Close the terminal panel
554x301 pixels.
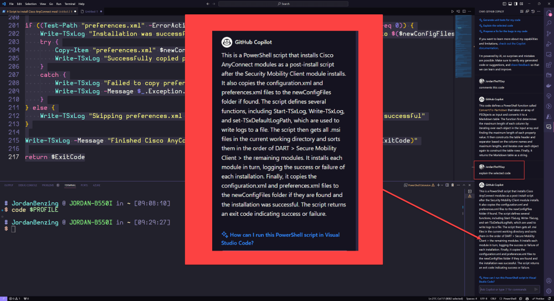tap(470, 185)
